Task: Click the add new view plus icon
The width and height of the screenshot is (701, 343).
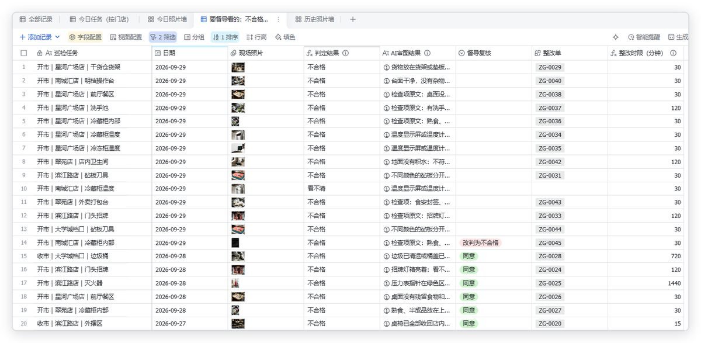Action: point(353,19)
